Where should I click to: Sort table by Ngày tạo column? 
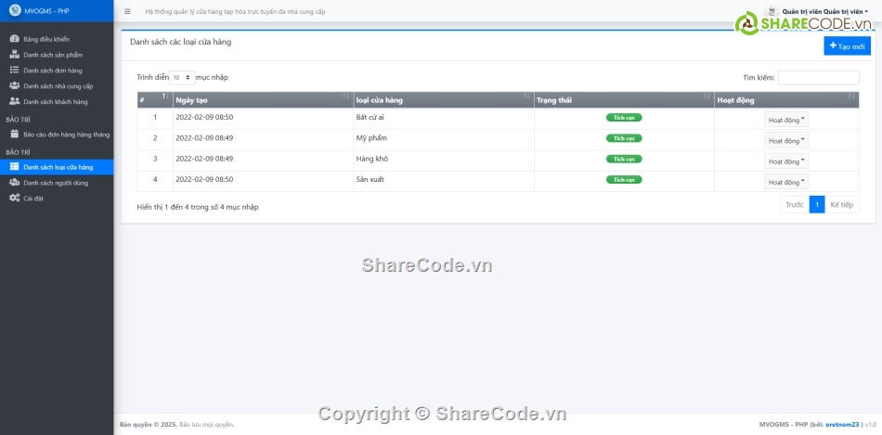coord(260,99)
